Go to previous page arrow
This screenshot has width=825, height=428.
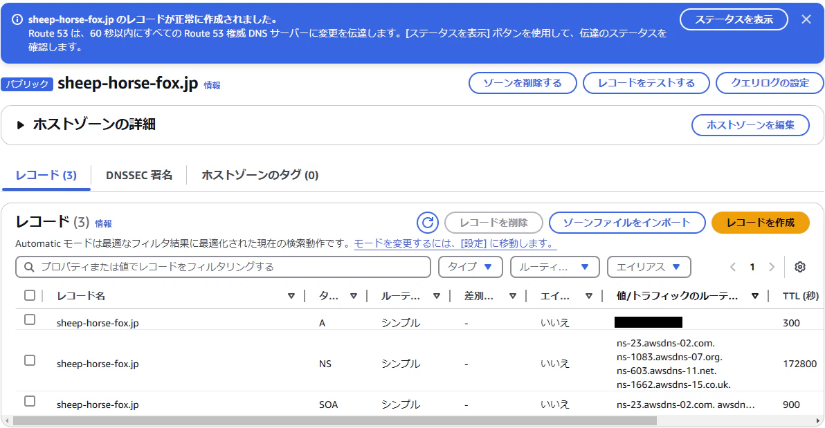(x=733, y=267)
